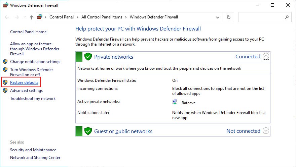Go up one level with the up arrow
The width and height of the screenshot is (296, 167).
(x=32, y=17)
